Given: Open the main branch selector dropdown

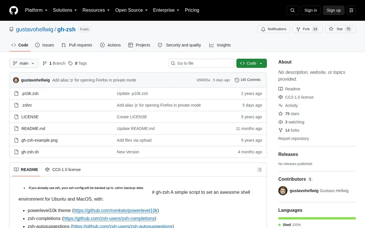Looking at the screenshot, I should 24,63.
